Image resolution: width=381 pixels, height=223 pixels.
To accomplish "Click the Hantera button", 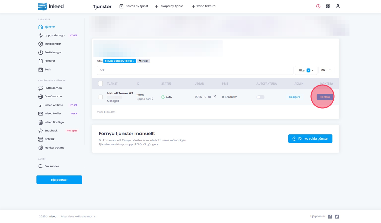I will point(325,97).
